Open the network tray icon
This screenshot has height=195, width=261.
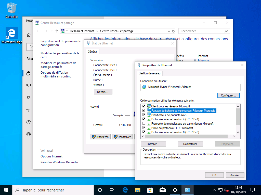tap(220, 190)
